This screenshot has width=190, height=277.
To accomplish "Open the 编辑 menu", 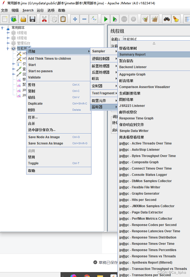I will click(x=15, y=10).
